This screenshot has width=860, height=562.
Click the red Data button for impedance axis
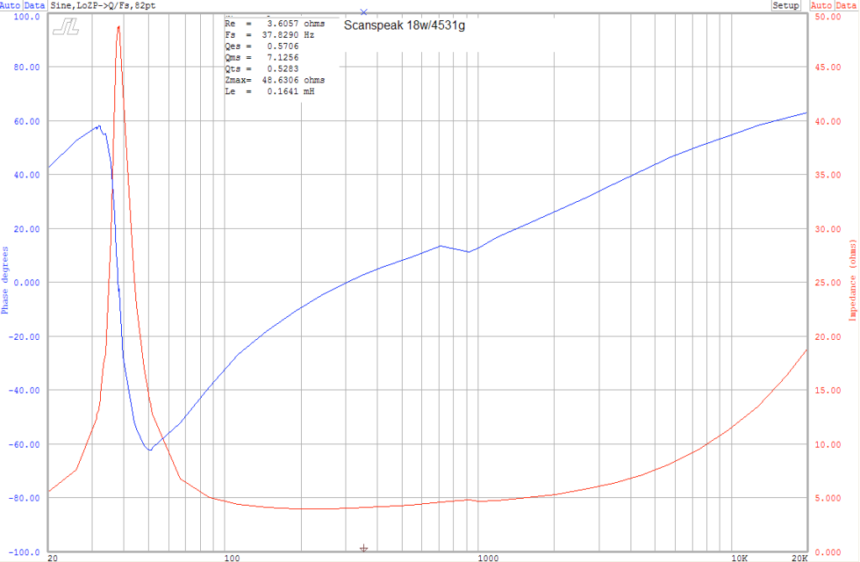[x=847, y=5]
